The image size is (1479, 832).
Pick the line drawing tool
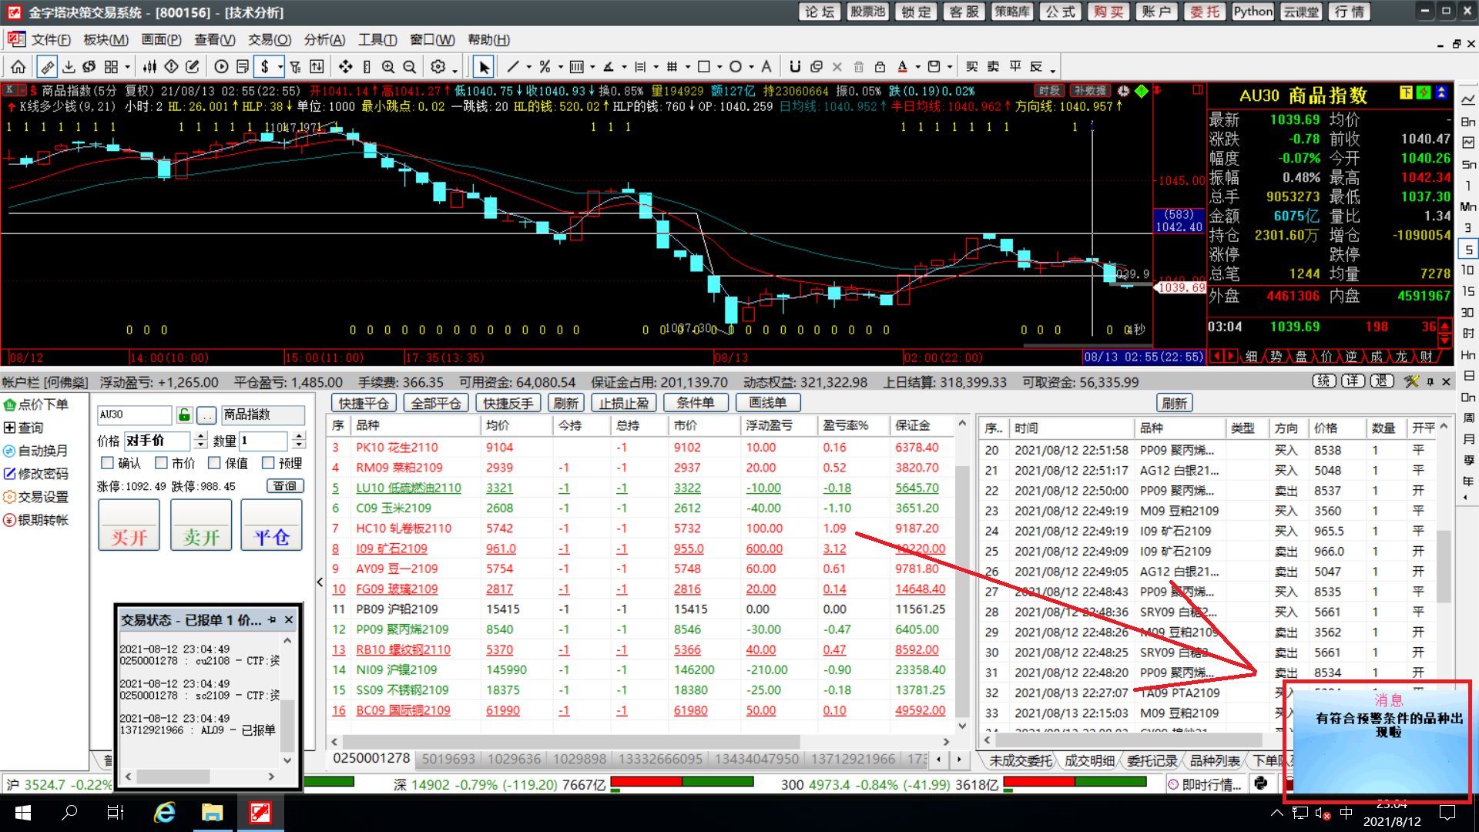(x=513, y=67)
